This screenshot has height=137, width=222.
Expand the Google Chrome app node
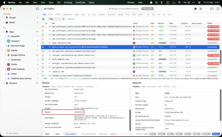coord(6,55)
